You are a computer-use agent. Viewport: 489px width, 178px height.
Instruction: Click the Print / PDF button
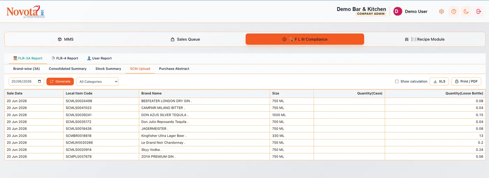point(466,81)
